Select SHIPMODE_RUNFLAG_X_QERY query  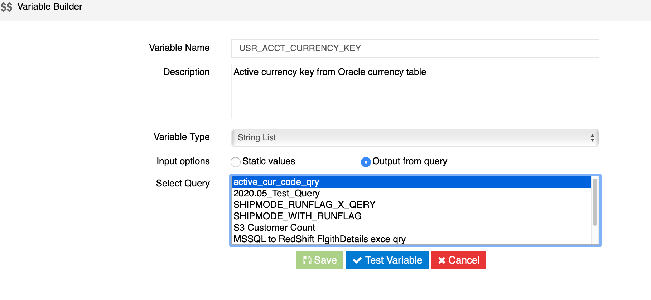tap(411, 205)
